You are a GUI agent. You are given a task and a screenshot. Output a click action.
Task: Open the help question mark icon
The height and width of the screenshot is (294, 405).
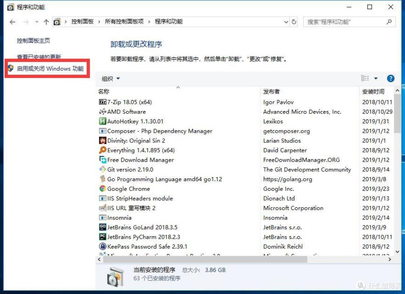click(391, 78)
